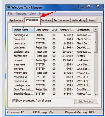Minimize the Task Manager window
This screenshot has height=117, width=105.
pos(82,7)
